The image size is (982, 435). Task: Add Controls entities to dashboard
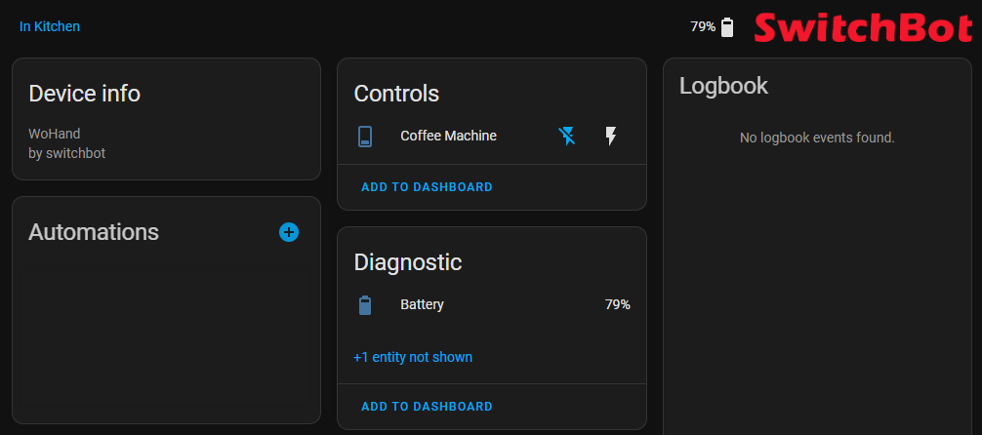point(427,187)
